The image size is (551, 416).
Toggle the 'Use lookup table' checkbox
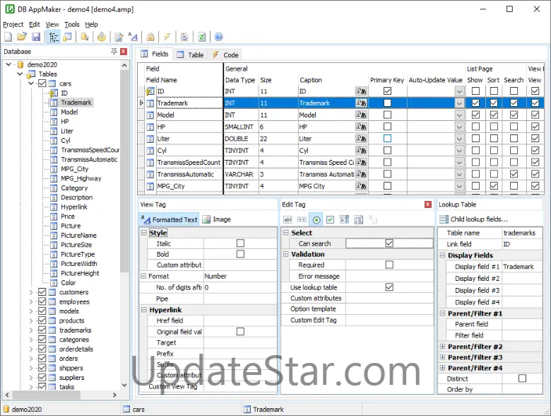389,287
